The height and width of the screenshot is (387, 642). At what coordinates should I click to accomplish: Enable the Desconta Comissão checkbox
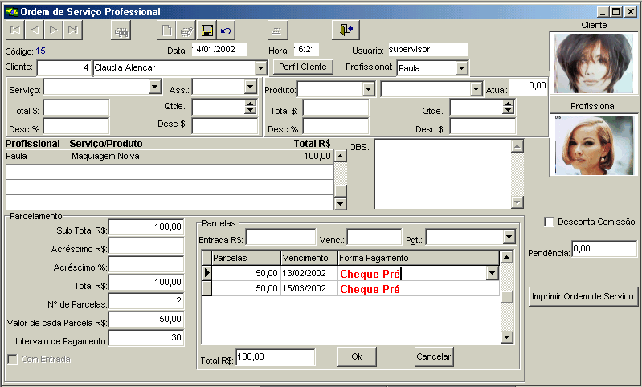click(x=550, y=222)
